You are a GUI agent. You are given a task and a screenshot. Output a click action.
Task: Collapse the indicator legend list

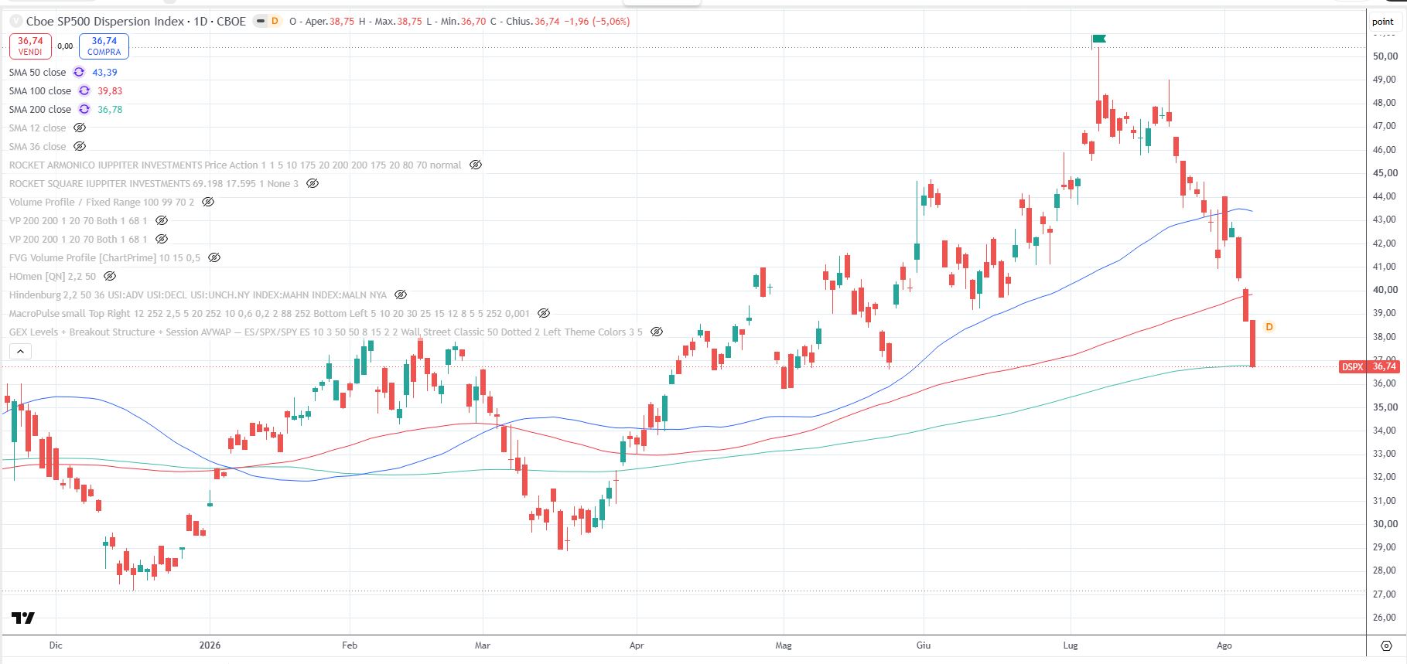[x=21, y=351]
